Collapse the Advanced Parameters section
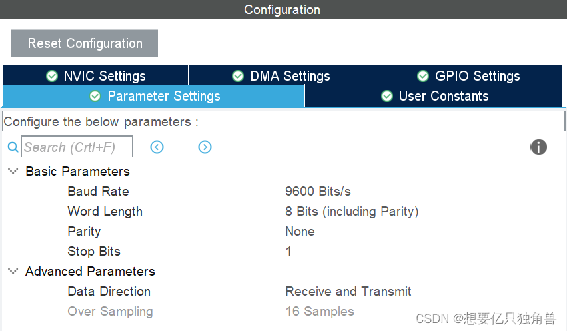This screenshot has height=331, width=567. click(x=13, y=271)
